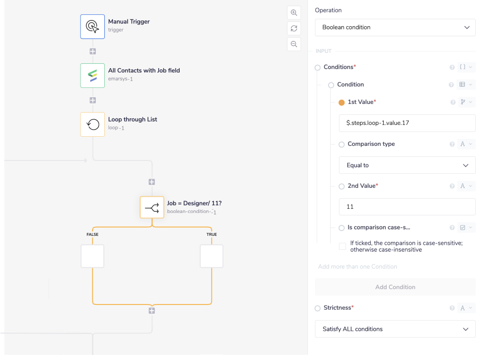The height and width of the screenshot is (355, 481).
Task: Tick the case-sensitive comparison checkbox
Action: click(x=342, y=246)
